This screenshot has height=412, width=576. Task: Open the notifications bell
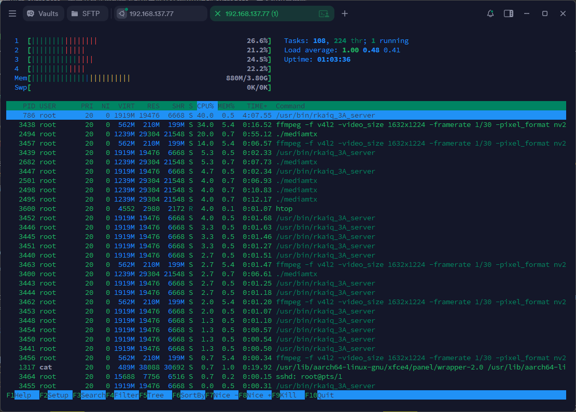point(490,13)
